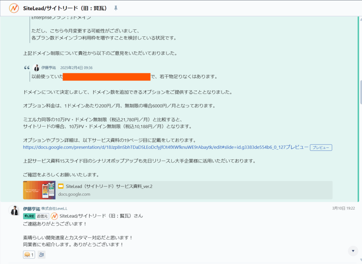Open the SiteLead サービス資料_ver.2 link card title
The height and width of the screenshot is (264, 362).
tap(109, 187)
